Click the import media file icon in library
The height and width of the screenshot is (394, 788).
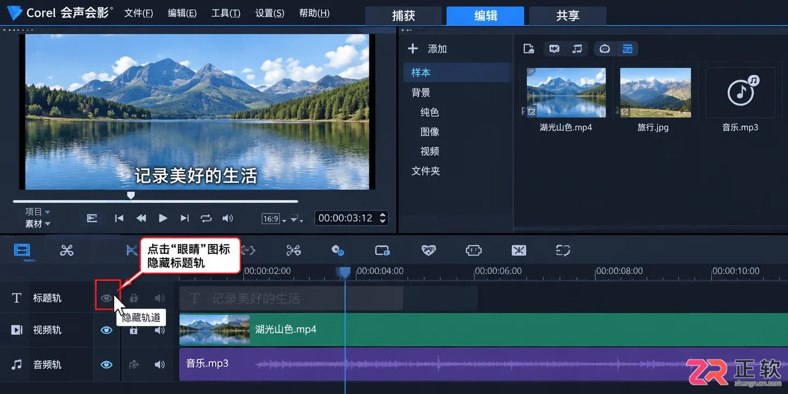point(529,49)
